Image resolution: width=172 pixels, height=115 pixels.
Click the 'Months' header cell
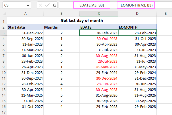point(61,27)
